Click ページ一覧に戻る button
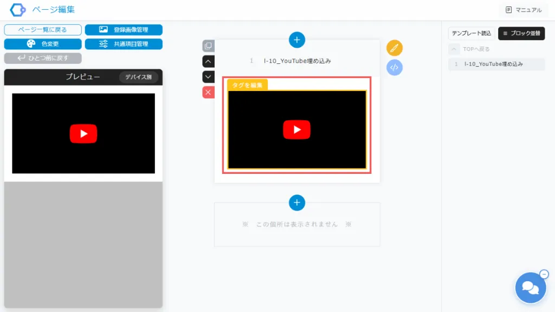 [43, 30]
